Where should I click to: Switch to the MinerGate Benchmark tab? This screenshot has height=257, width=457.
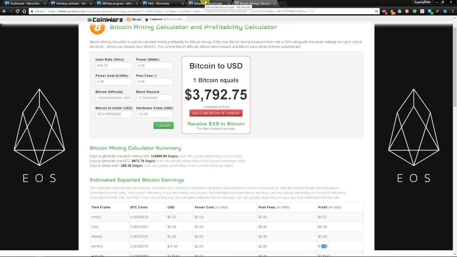click(209, 4)
